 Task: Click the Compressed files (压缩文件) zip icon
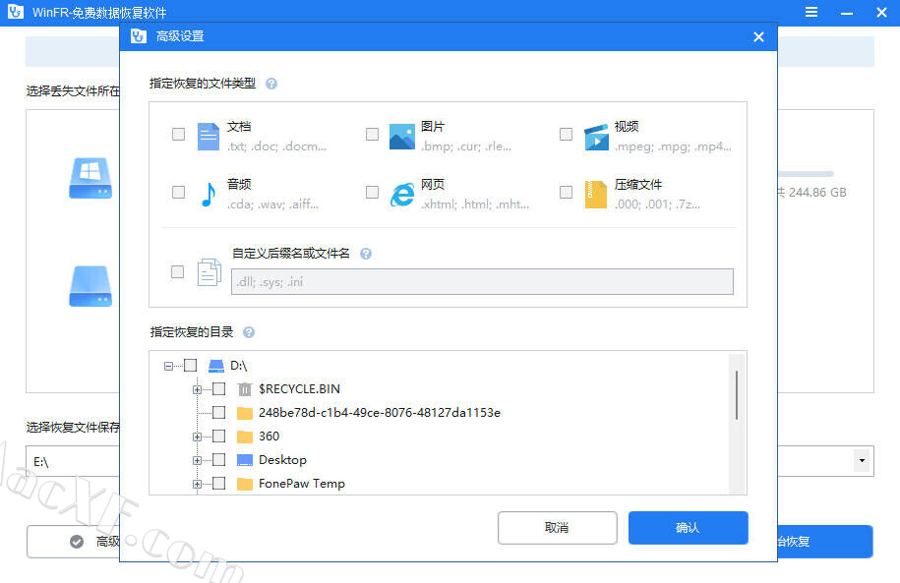(x=596, y=194)
